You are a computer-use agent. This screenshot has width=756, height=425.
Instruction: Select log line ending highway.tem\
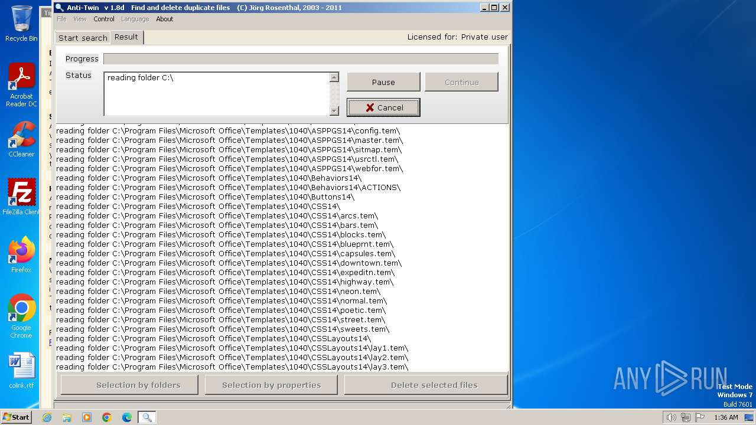point(224,282)
